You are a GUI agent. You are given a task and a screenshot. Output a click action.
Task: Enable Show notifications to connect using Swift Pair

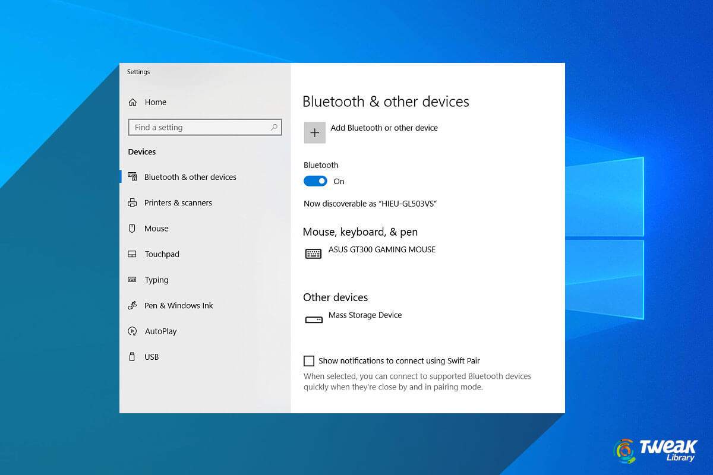(309, 360)
